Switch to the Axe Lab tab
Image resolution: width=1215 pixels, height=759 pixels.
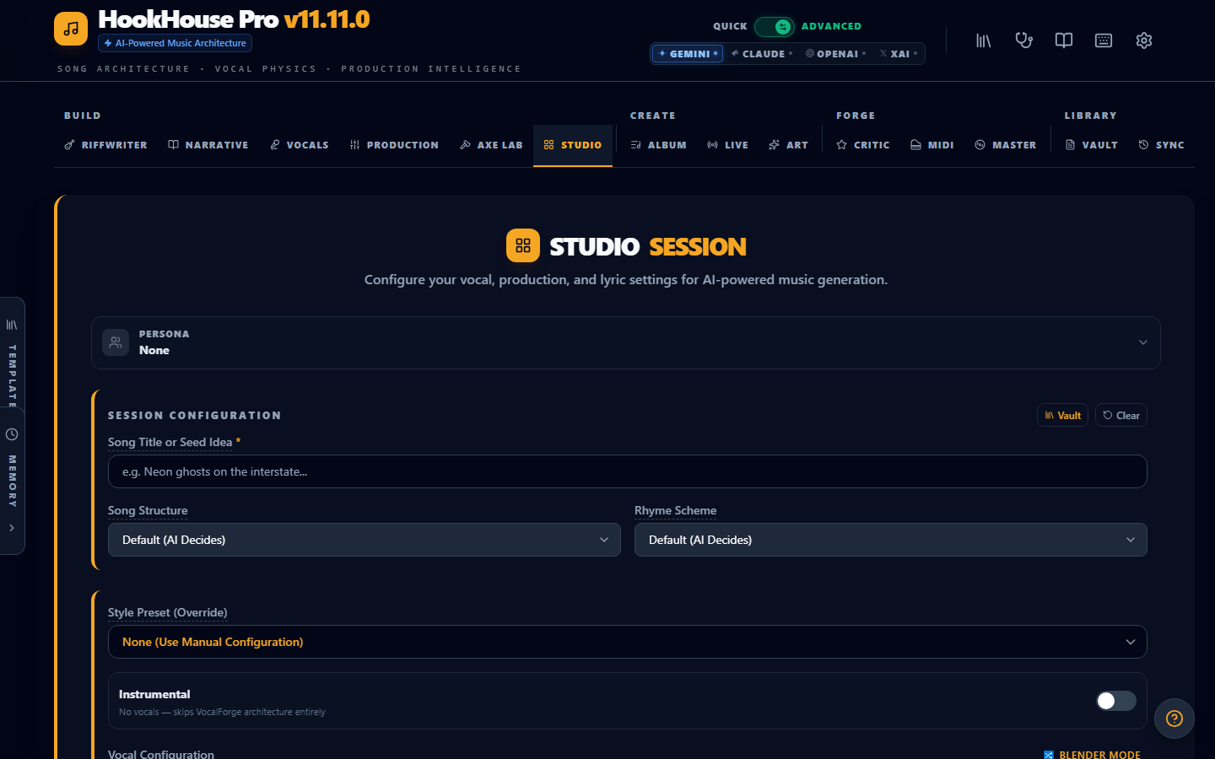click(491, 144)
